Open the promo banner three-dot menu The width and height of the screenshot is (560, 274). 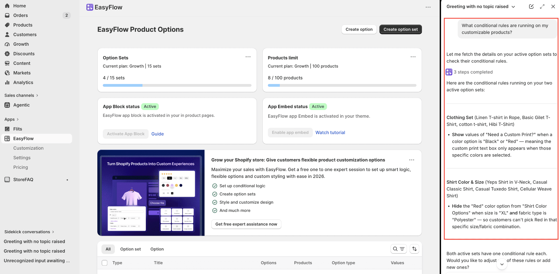tap(412, 160)
